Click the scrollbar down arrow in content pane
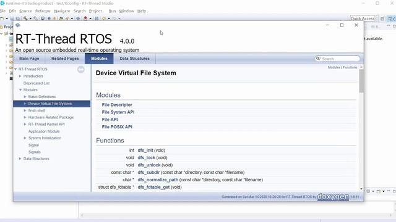 361,189
